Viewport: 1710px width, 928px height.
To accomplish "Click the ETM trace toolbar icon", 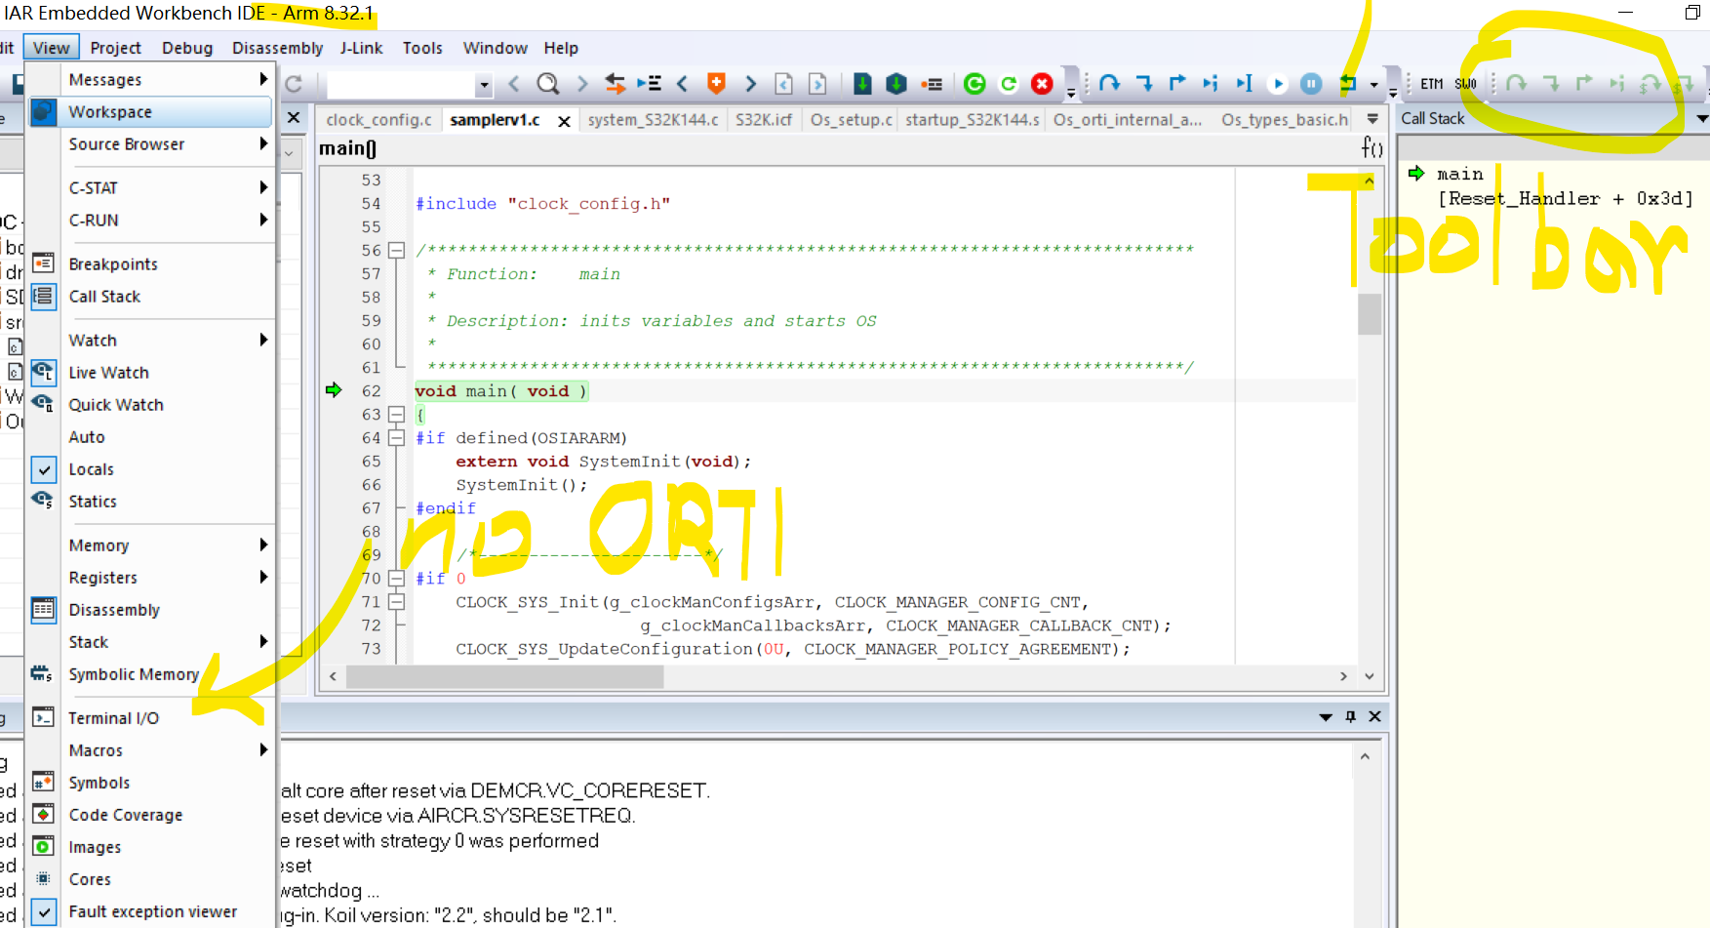I will click(1431, 84).
